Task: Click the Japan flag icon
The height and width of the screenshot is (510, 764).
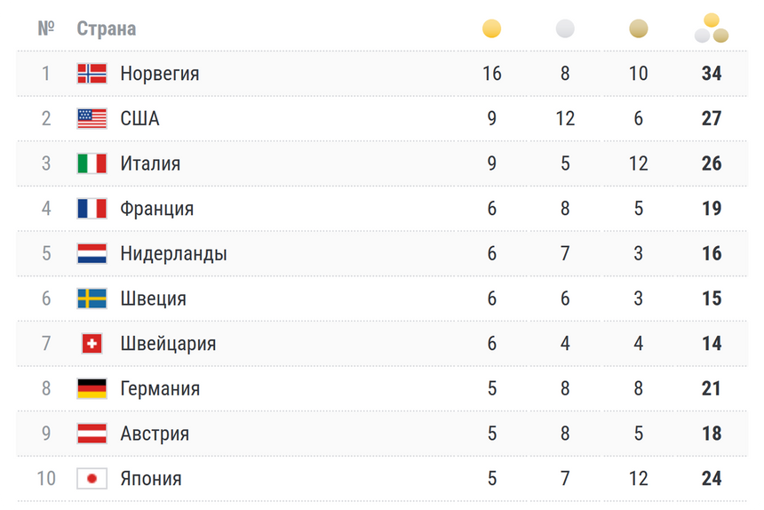Action: click(92, 479)
